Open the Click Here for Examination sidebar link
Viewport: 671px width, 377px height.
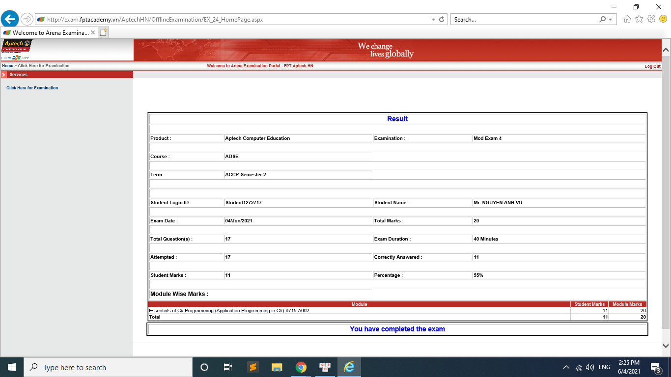tap(32, 88)
